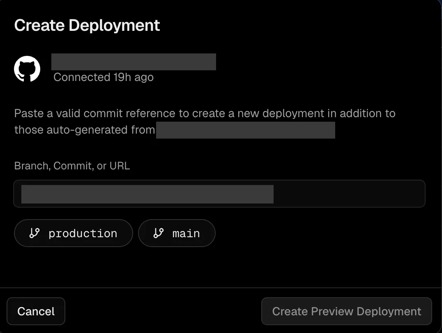This screenshot has height=333, width=442.
Task: Focus the Branch, Commit, or URL input field
Action: click(x=219, y=194)
